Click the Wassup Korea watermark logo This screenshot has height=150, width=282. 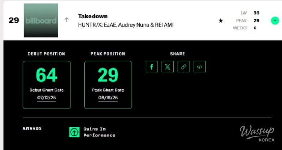tap(257, 133)
